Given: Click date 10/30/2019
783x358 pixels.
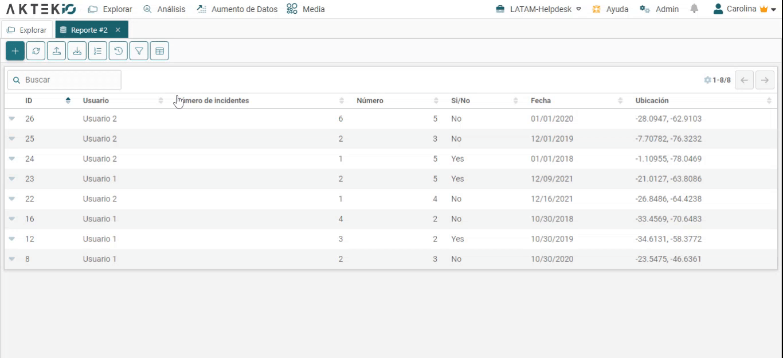Looking at the screenshot, I should 552,239.
